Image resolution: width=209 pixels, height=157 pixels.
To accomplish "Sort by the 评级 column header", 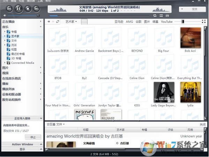I will 171,129.
